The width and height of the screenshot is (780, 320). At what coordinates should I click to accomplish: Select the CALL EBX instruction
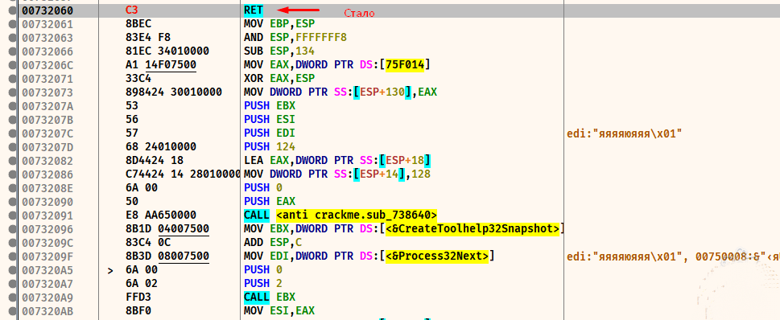(270, 297)
